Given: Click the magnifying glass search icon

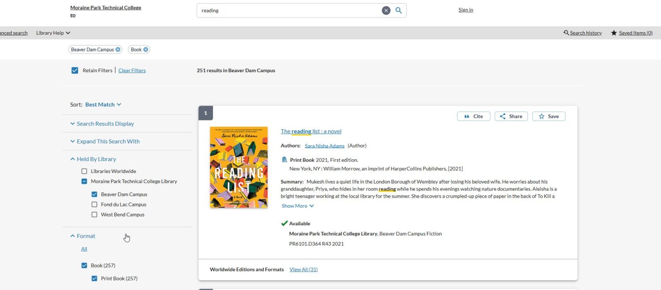Looking at the screenshot, I should pyautogui.click(x=398, y=11).
